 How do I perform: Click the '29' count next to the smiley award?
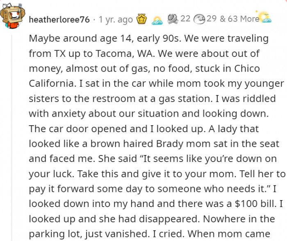coord(212,19)
